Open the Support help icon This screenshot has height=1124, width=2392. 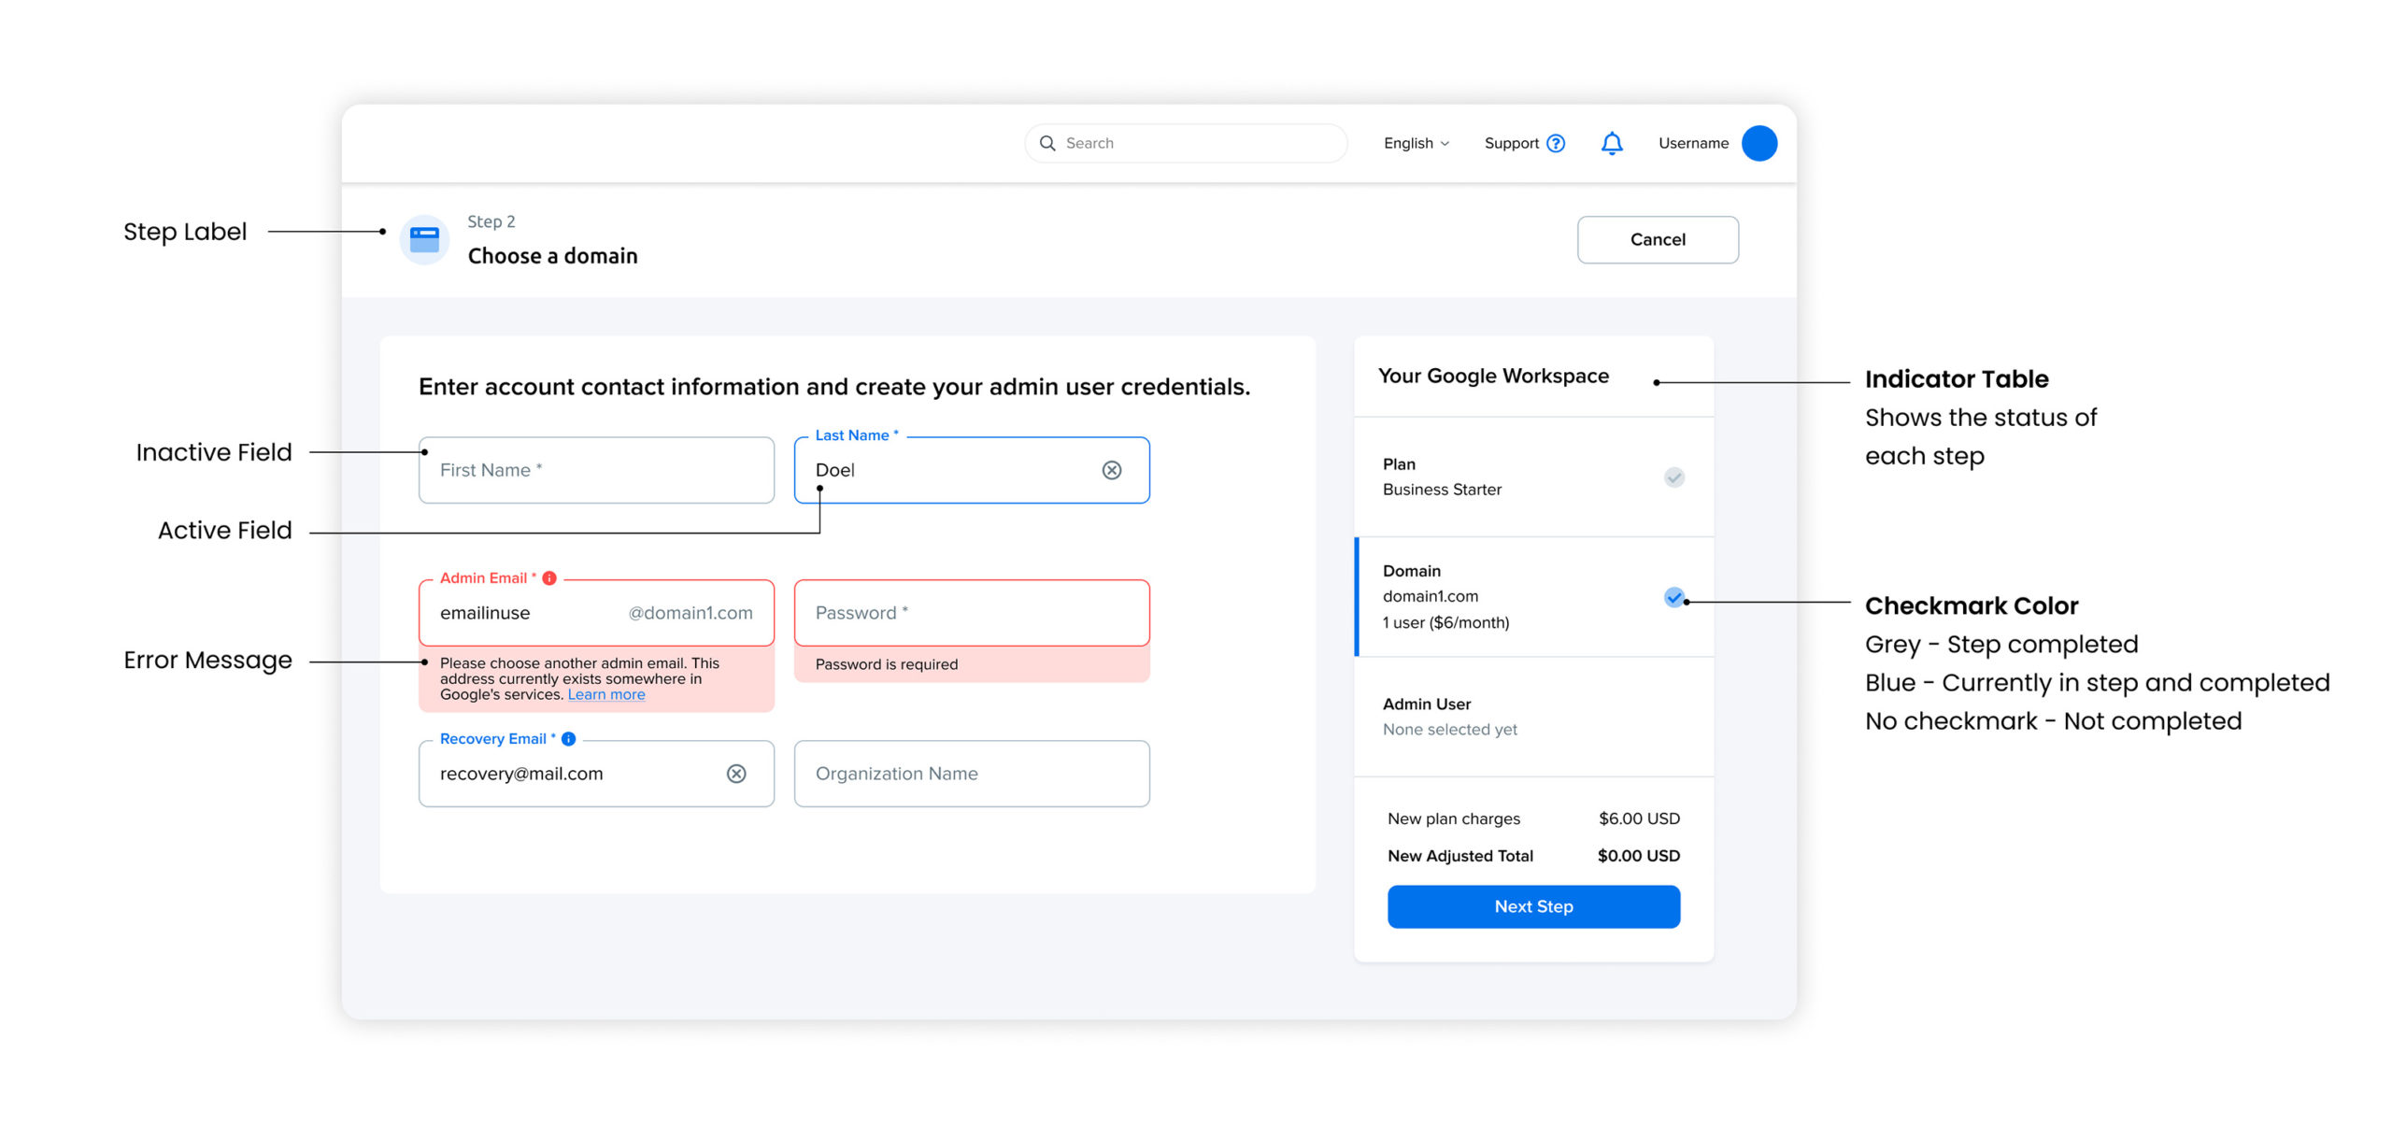click(1556, 143)
